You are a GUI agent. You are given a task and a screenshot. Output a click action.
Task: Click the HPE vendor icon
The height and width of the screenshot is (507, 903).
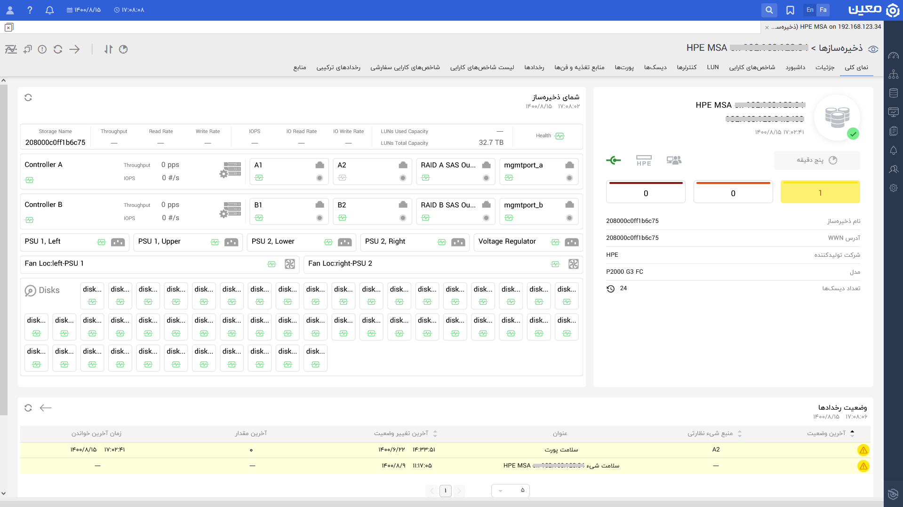[644, 160]
